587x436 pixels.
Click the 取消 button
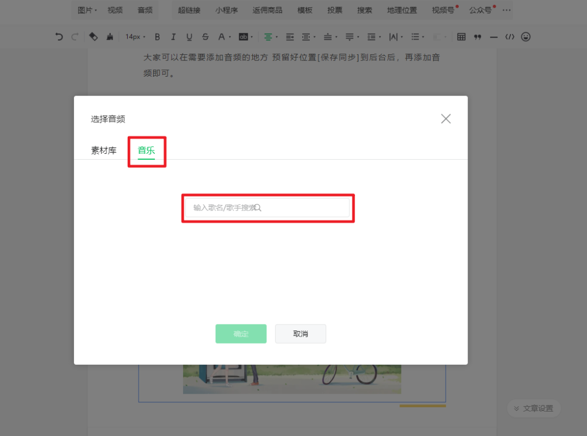tap(300, 333)
